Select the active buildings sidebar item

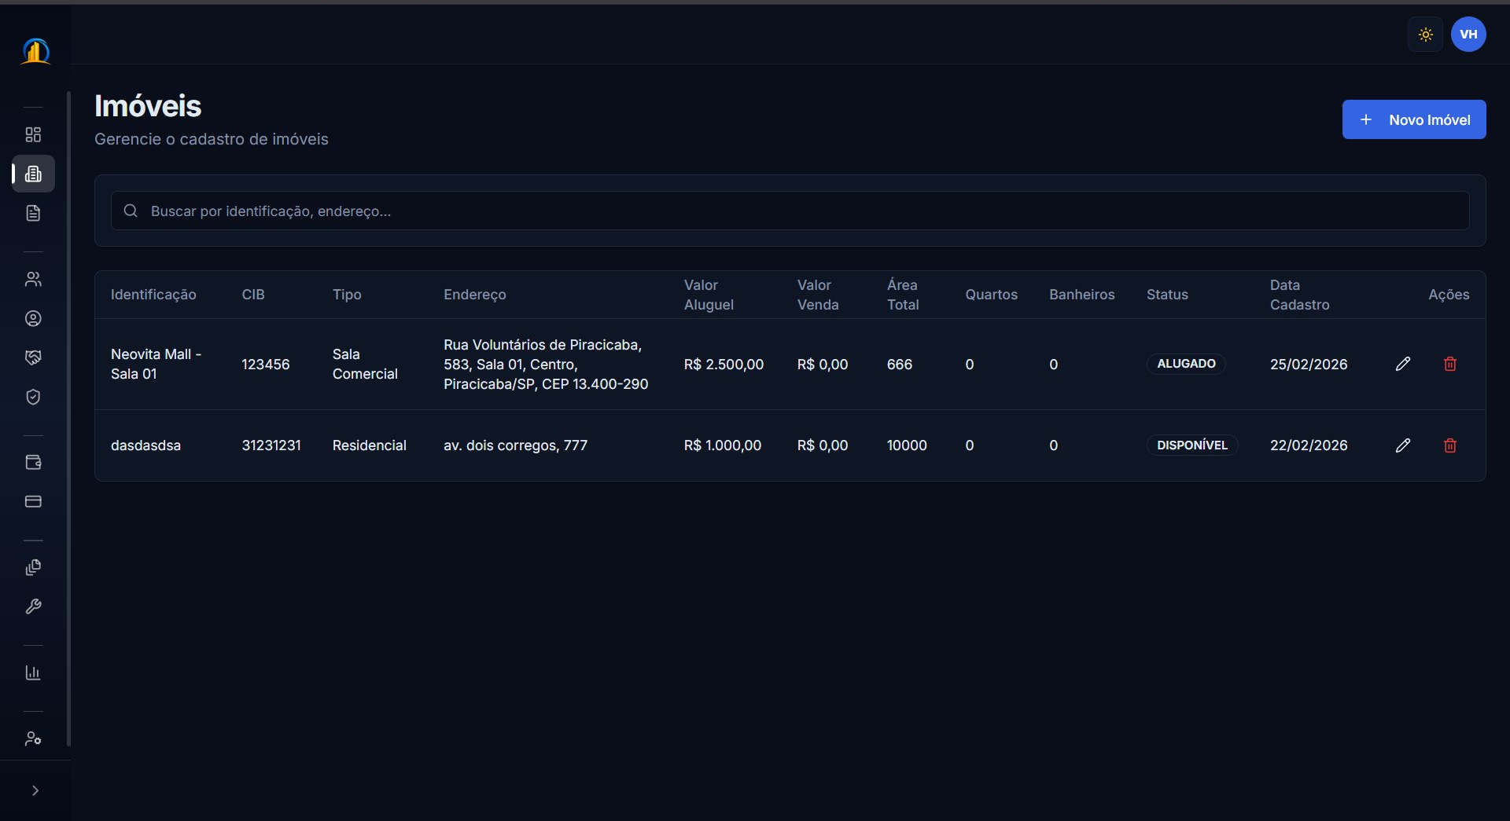tap(33, 174)
